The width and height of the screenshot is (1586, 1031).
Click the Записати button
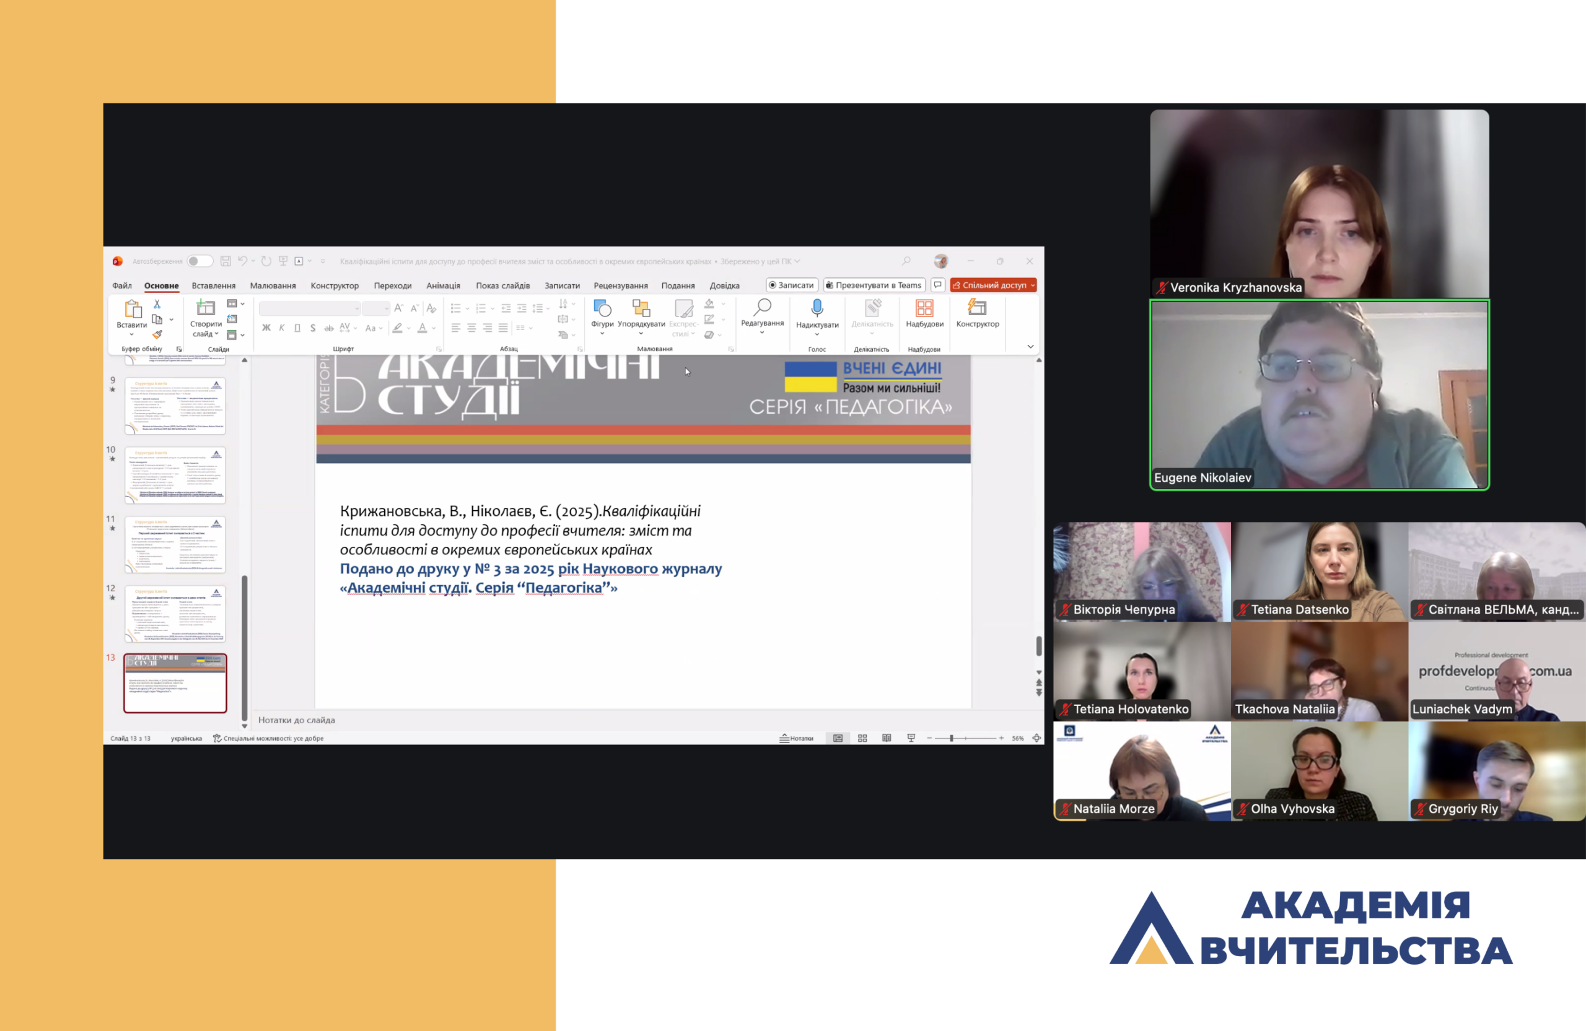point(792,285)
